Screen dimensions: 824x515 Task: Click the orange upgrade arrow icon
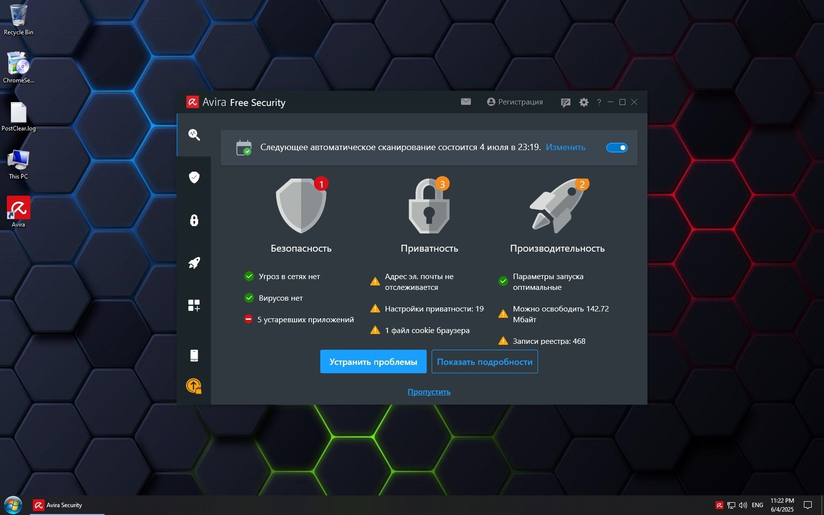coord(194,386)
